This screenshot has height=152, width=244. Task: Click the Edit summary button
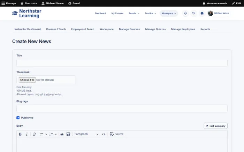pos(215,126)
